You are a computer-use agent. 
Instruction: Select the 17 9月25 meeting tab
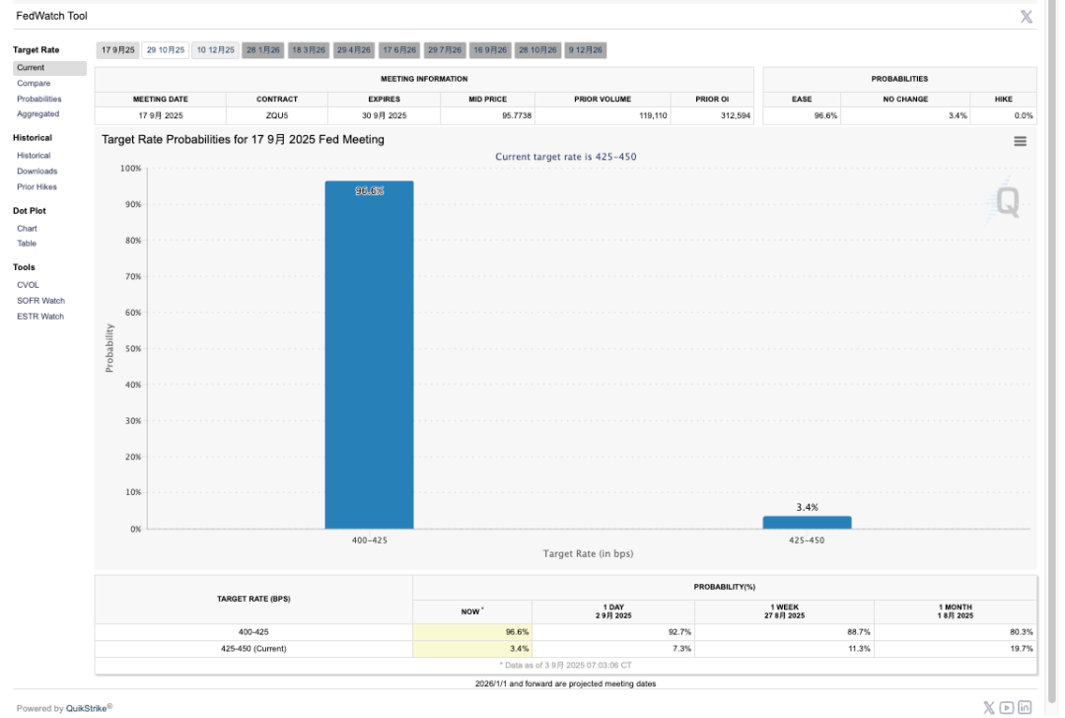118,50
